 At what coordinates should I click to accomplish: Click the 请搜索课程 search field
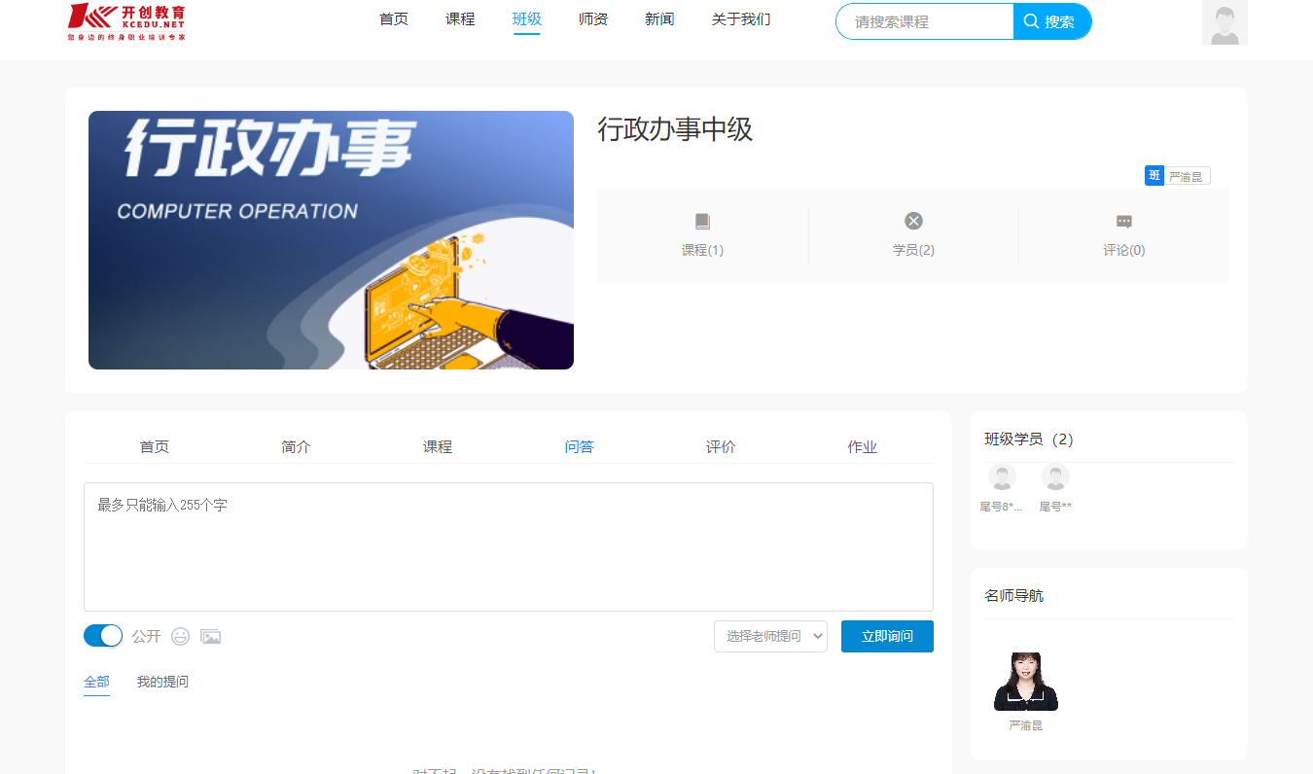tap(925, 21)
